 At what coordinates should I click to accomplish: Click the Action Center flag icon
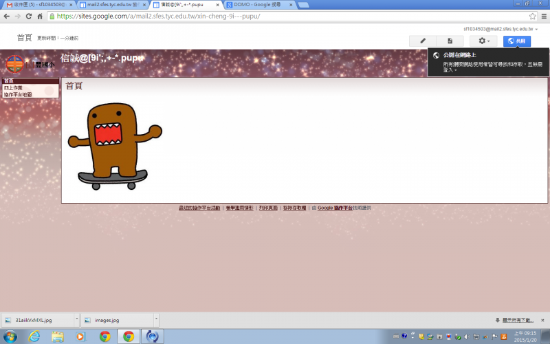(494, 336)
